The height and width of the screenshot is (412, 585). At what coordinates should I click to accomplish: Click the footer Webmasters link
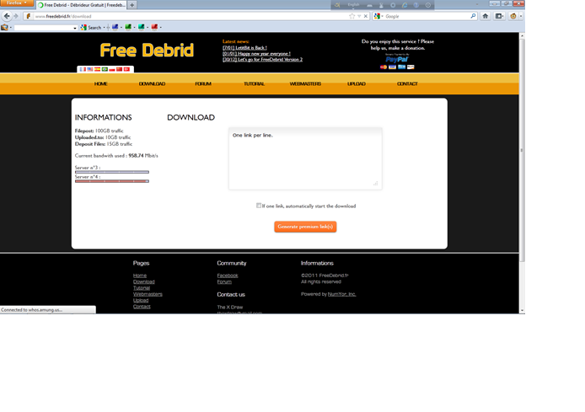coord(148,294)
